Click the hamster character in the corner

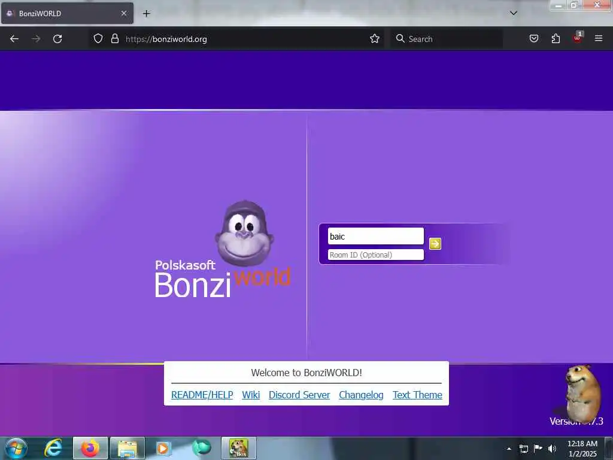coord(582,393)
